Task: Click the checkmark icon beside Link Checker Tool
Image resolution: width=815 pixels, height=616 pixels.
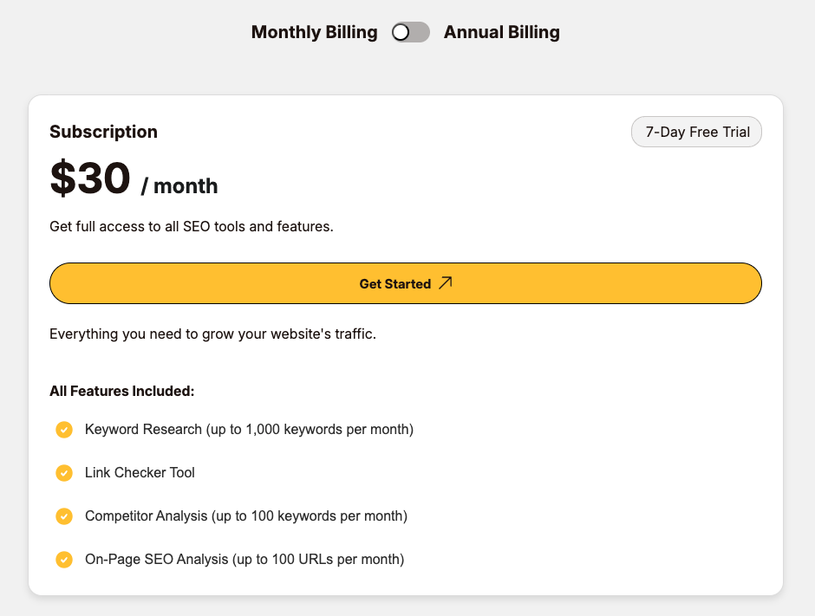Action: click(64, 473)
